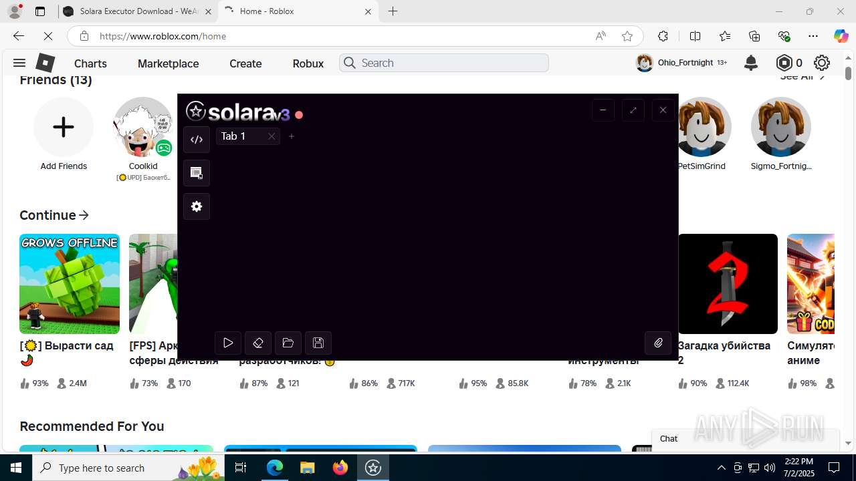Open a script file via folder icon

(x=288, y=343)
